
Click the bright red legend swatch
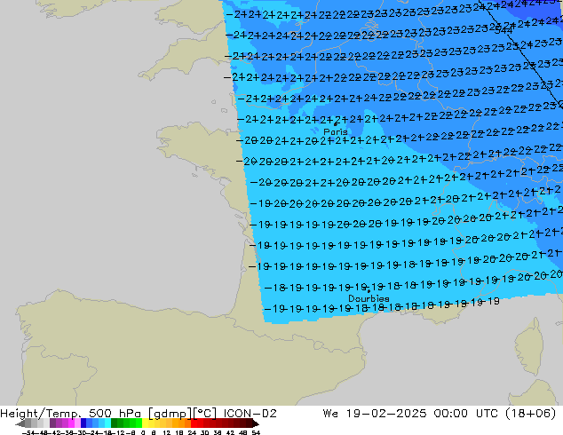194,423
